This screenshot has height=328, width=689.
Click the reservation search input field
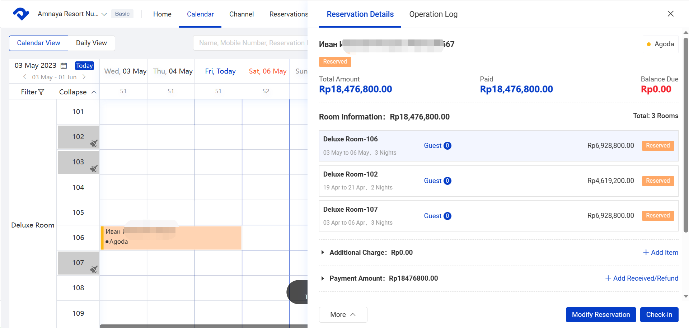click(251, 43)
